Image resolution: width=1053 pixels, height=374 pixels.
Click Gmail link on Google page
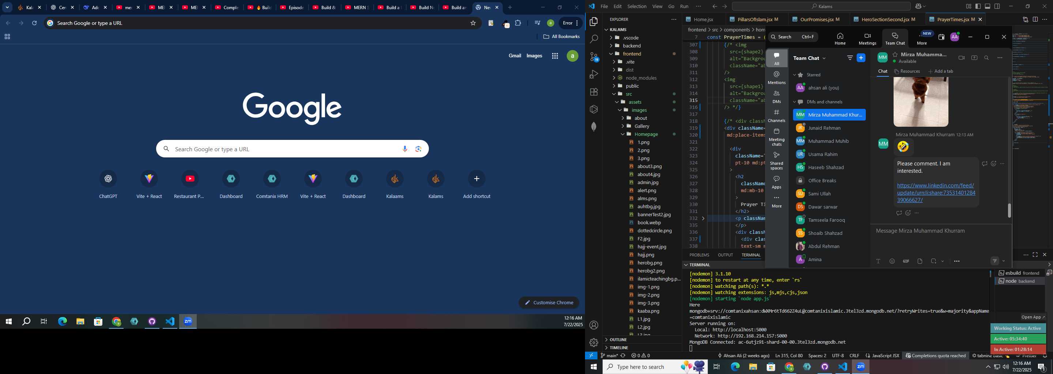tap(515, 56)
